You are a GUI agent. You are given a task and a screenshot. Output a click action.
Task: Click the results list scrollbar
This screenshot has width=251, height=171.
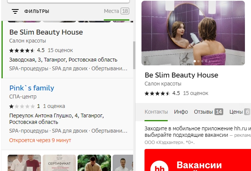pos(134,55)
